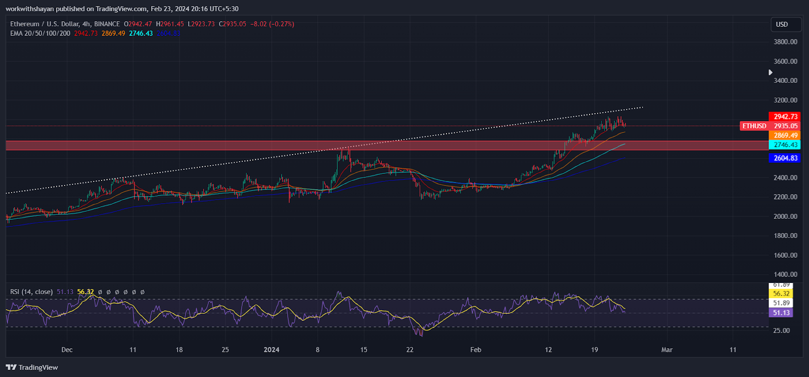This screenshot has width=809, height=377.
Task: Select the red resistance zone rectangle
Action: coord(387,146)
